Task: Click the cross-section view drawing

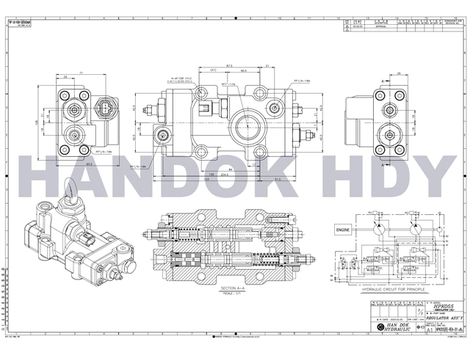Action: pyautogui.click(x=229, y=246)
